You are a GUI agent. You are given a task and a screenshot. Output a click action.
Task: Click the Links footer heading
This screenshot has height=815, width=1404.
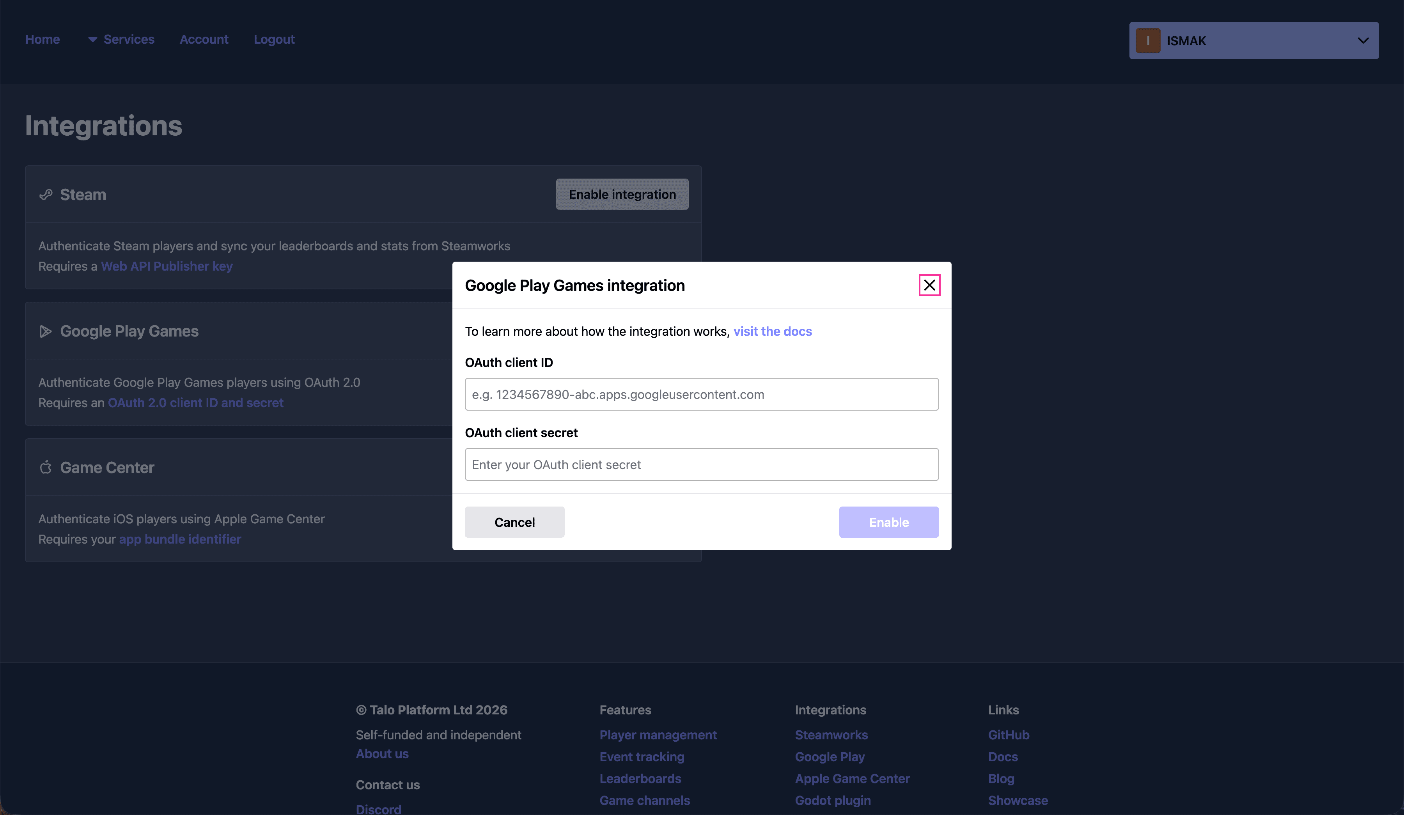click(x=1003, y=710)
